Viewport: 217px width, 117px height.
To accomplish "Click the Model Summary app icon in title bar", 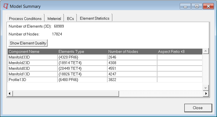I will point(5,6).
